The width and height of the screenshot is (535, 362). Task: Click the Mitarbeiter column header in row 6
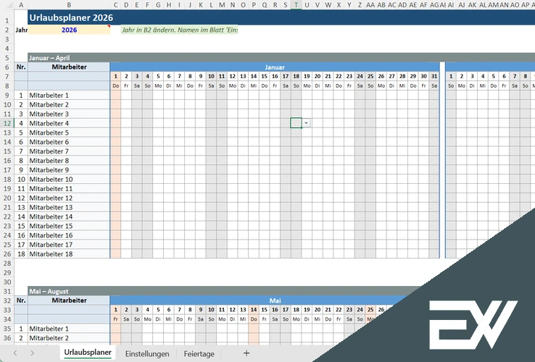point(69,67)
